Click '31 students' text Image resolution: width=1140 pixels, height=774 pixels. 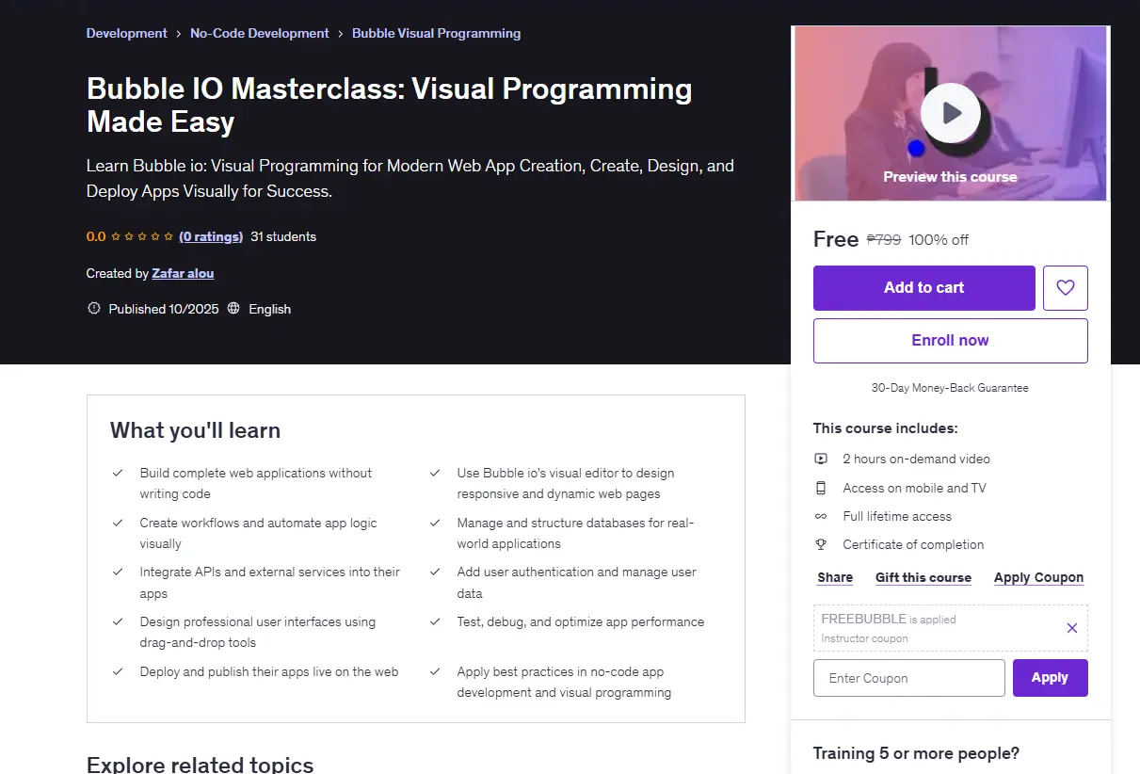point(283,237)
